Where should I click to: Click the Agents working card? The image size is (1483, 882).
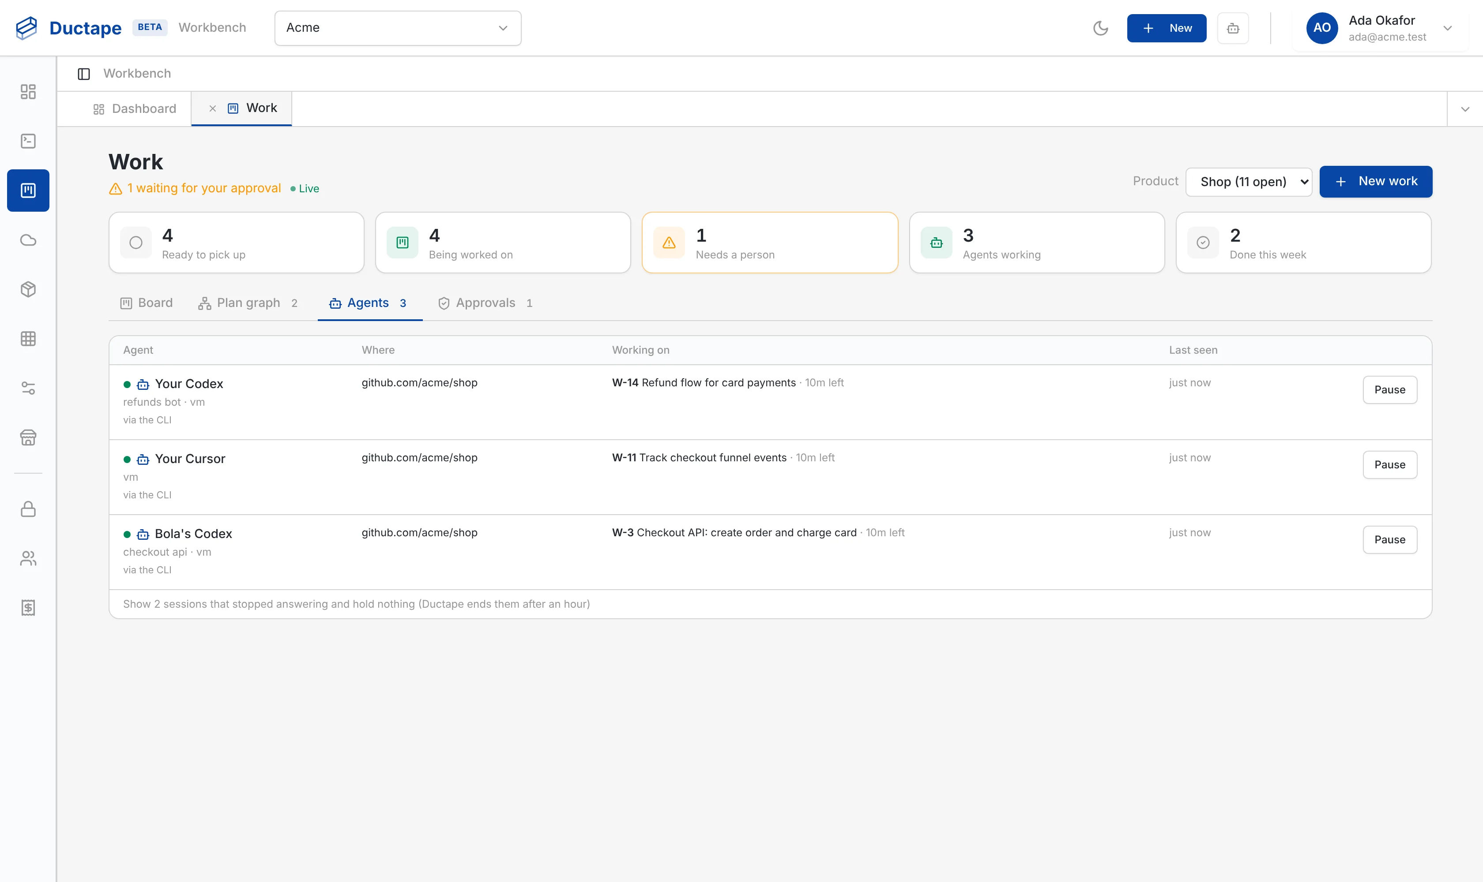click(1037, 243)
